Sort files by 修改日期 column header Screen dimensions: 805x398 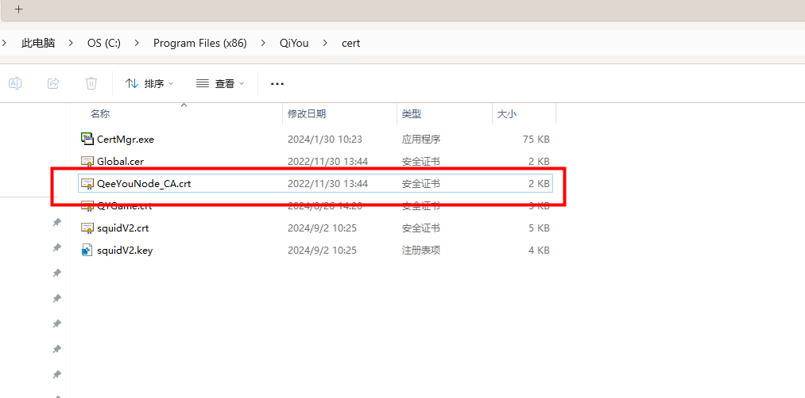point(307,114)
